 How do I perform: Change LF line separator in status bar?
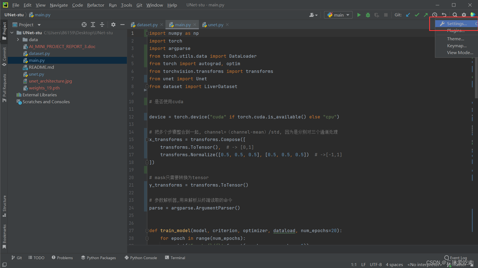pyautogui.click(x=364, y=265)
